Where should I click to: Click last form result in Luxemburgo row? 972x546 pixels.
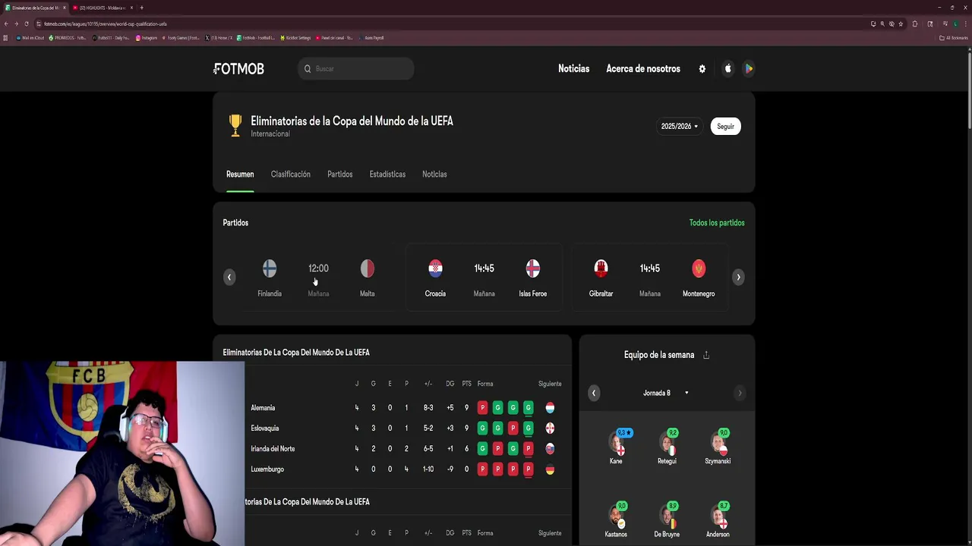pos(528,469)
